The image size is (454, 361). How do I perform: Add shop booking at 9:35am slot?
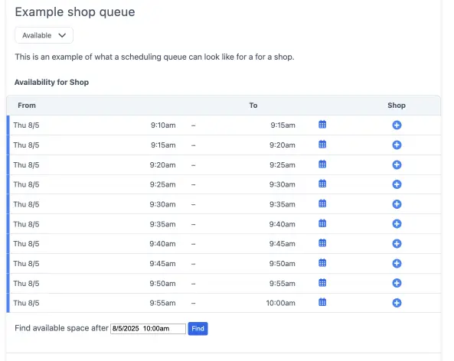pyautogui.click(x=397, y=224)
